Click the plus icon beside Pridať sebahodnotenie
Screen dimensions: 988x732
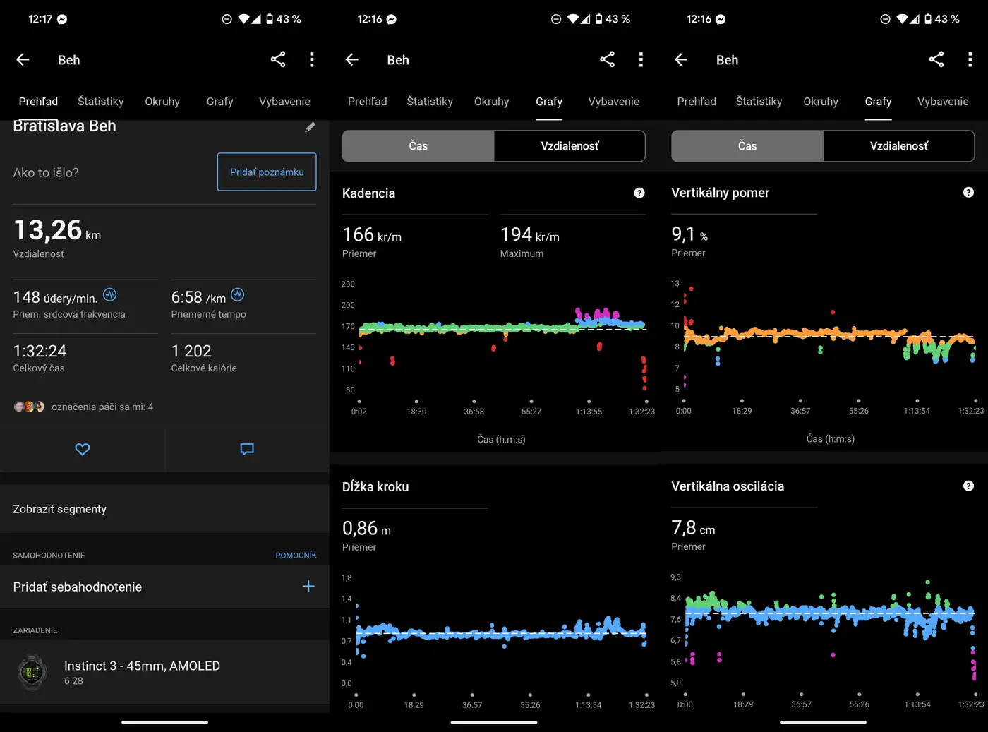(x=308, y=587)
